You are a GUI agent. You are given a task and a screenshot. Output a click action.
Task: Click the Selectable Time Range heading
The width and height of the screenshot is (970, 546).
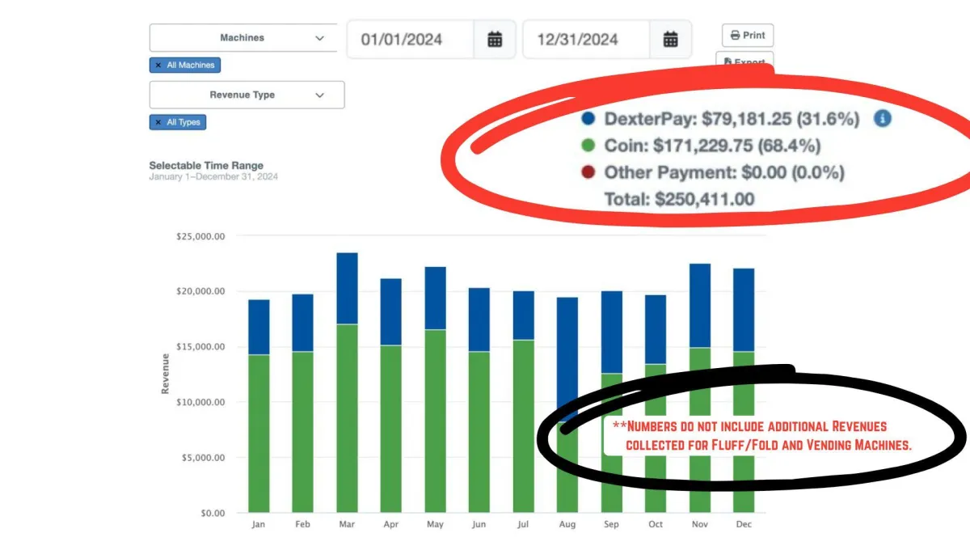[x=206, y=165]
